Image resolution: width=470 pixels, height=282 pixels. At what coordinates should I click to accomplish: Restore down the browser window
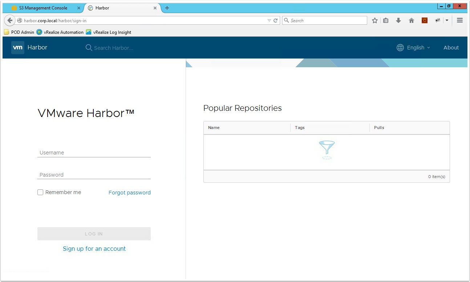coord(449,6)
